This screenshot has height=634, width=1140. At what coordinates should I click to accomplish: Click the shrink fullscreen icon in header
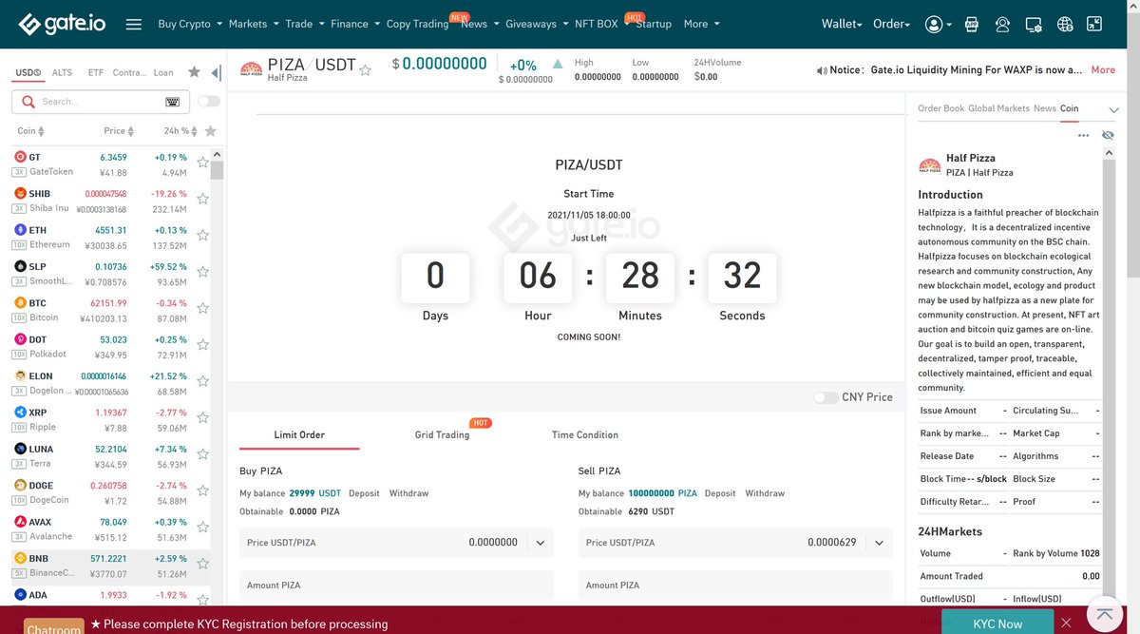click(1094, 24)
